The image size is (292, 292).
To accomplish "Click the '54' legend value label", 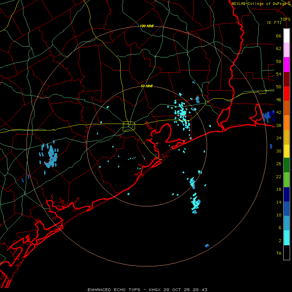I will [x=279, y=74].
